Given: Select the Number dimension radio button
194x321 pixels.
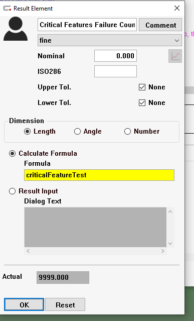Looking at the screenshot, I should [x=127, y=132].
